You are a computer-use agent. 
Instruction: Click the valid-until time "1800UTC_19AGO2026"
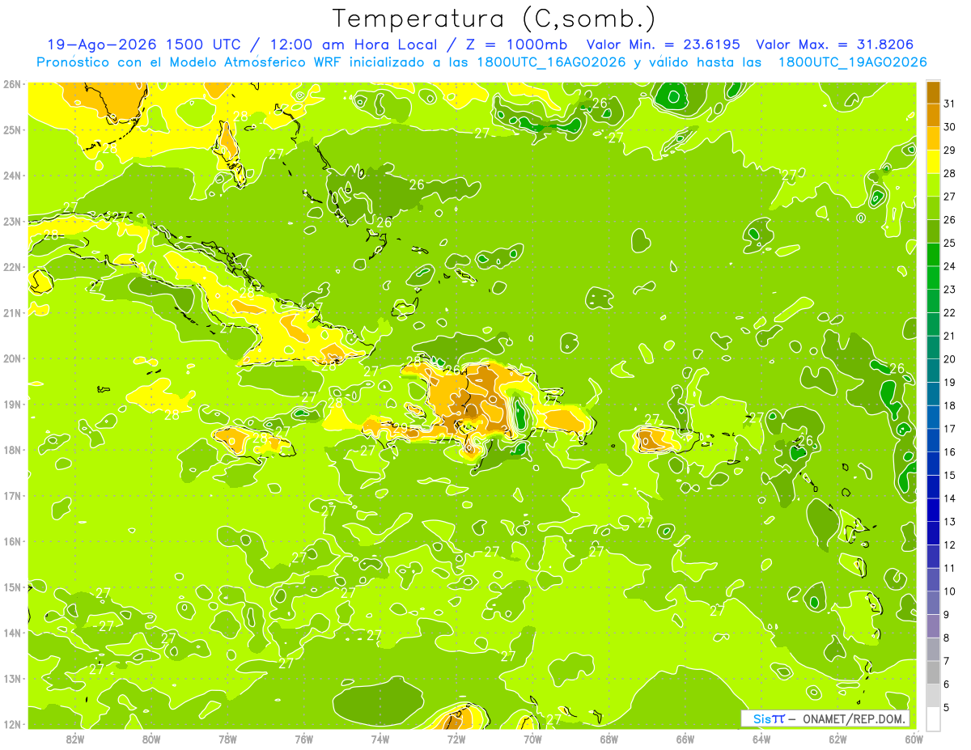[852, 62]
